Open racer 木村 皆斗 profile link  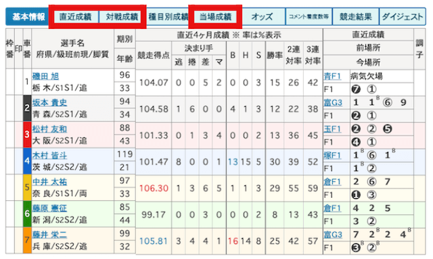click(49, 156)
